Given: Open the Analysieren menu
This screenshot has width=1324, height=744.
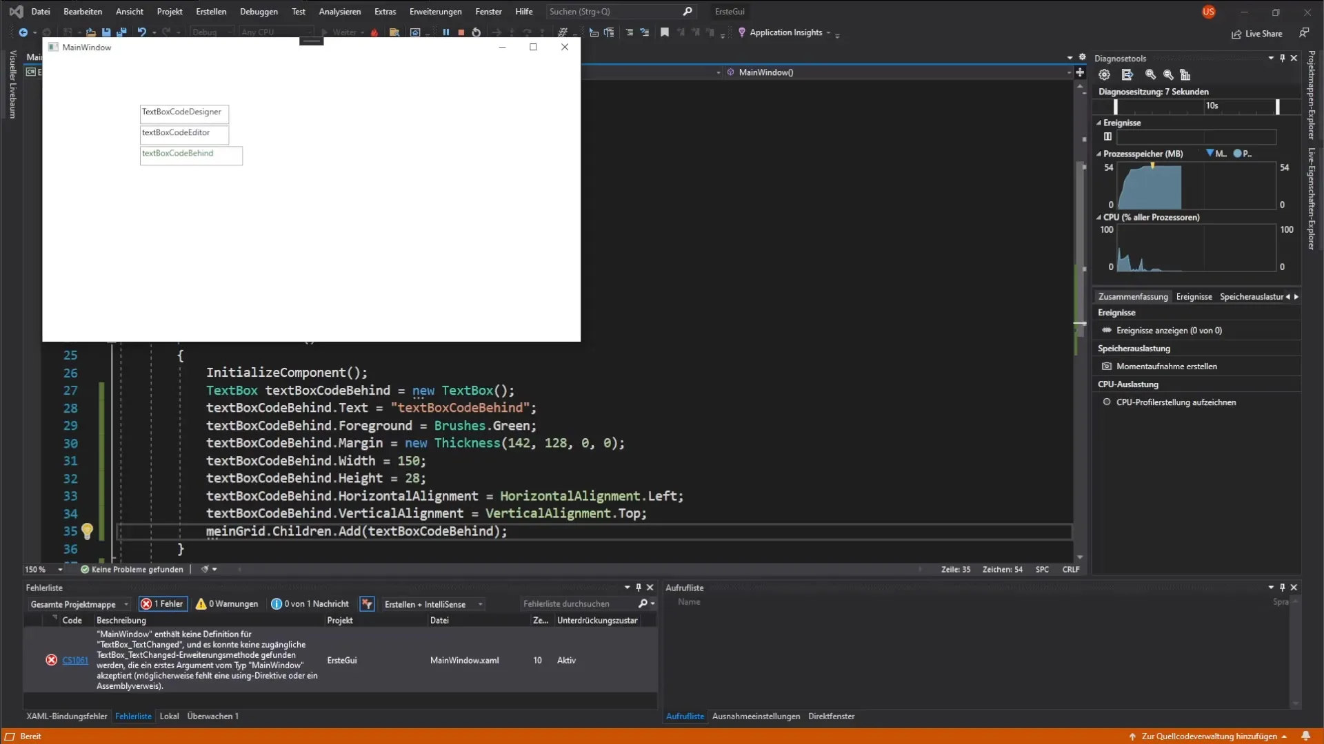Looking at the screenshot, I should (339, 12).
